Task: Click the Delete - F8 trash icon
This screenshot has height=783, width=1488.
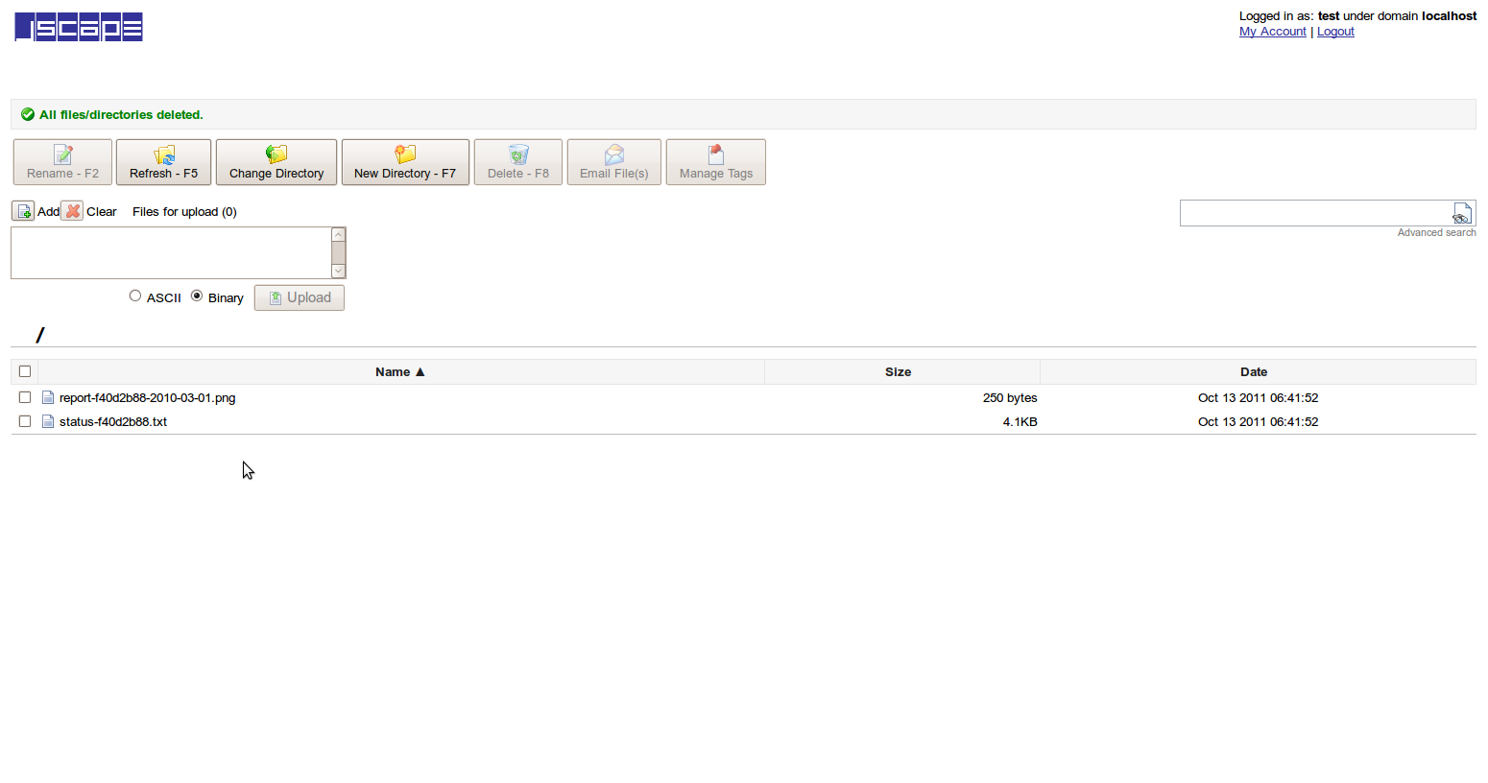Action: [x=517, y=154]
